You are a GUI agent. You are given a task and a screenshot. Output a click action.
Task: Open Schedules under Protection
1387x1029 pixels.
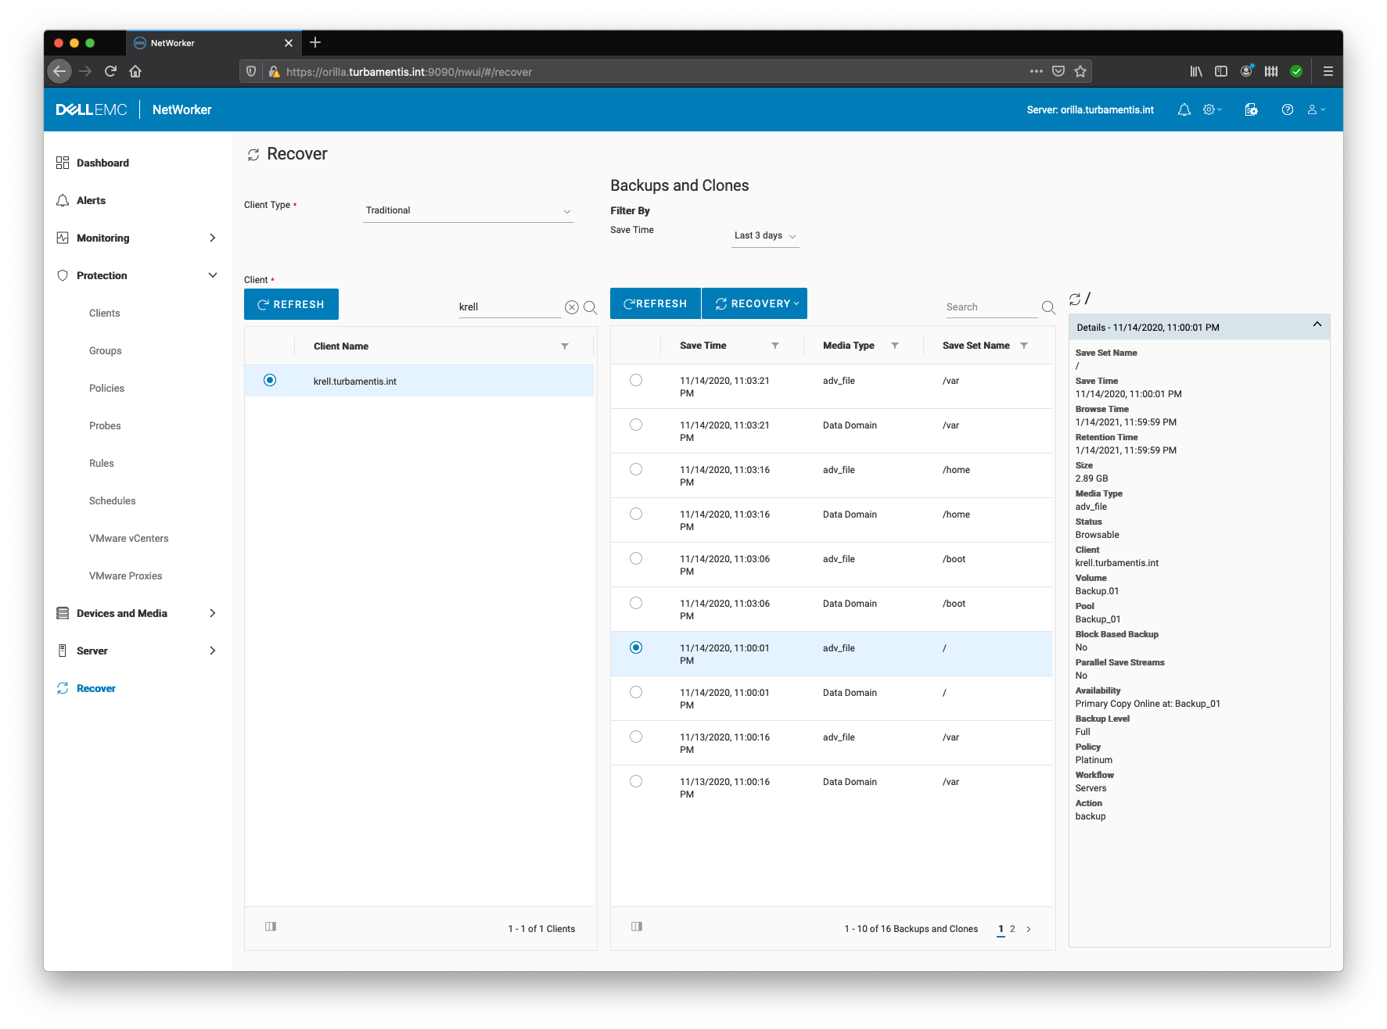click(x=113, y=501)
